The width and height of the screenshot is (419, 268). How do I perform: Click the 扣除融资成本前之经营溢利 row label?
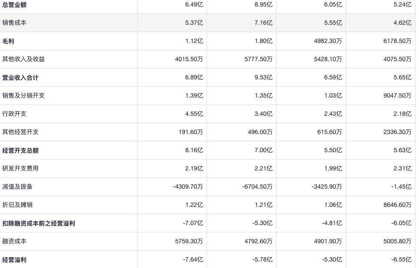click(x=39, y=223)
